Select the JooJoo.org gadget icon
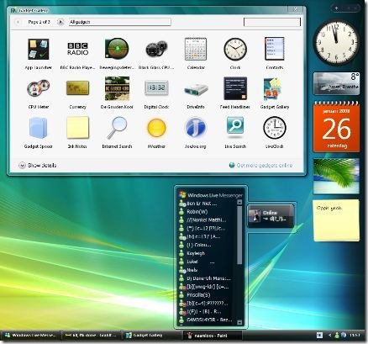Screen dimensions: 368x344 click(x=196, y=128)
